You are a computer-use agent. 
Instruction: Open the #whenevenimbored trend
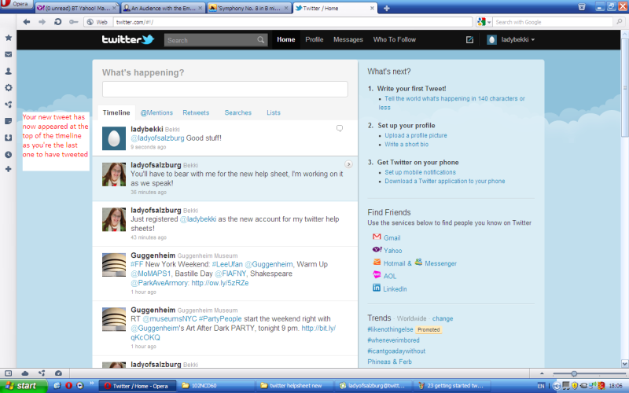[x=393, y=340]
